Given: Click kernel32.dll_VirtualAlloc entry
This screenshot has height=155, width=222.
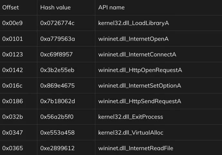Looking at the screenshot, I should click(131, 132).
